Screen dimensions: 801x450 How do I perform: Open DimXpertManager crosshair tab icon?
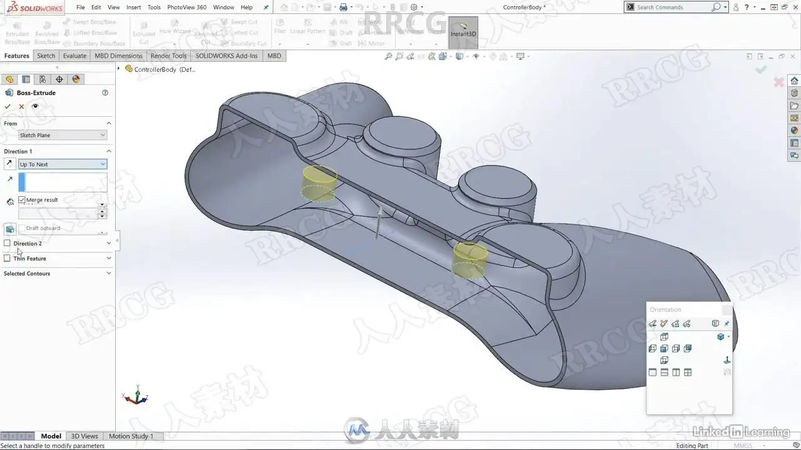(x=59, y=79)
